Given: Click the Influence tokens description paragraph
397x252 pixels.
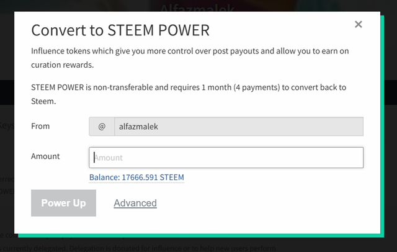Looking at the screenshot, I should pos(186,56).
